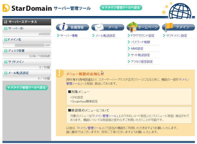Click the green arrow beside サーバー情報
Image resolution: width=197 pixels, height=144 pixels.
(58, 36)
